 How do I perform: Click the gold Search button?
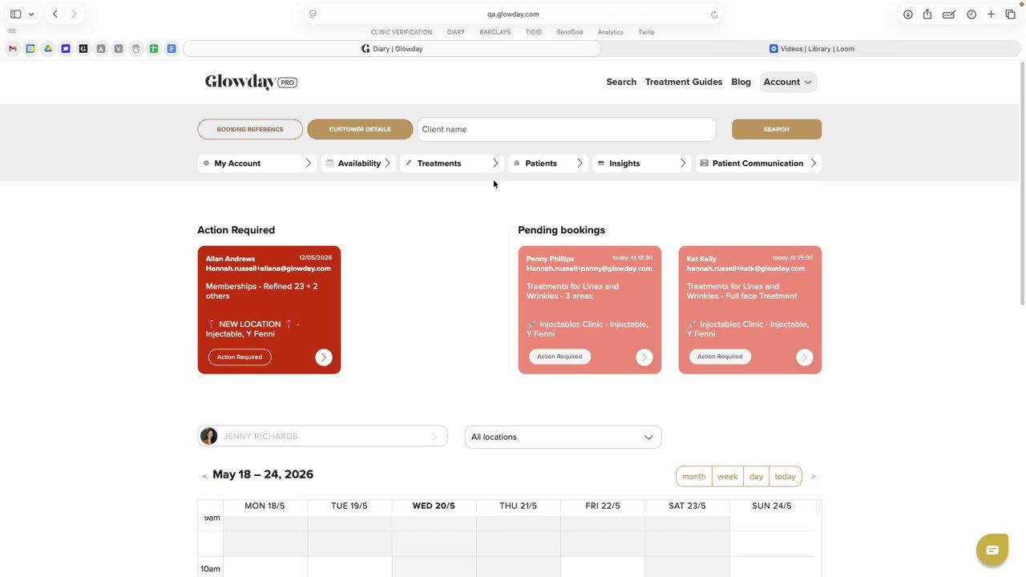[777, 129]
